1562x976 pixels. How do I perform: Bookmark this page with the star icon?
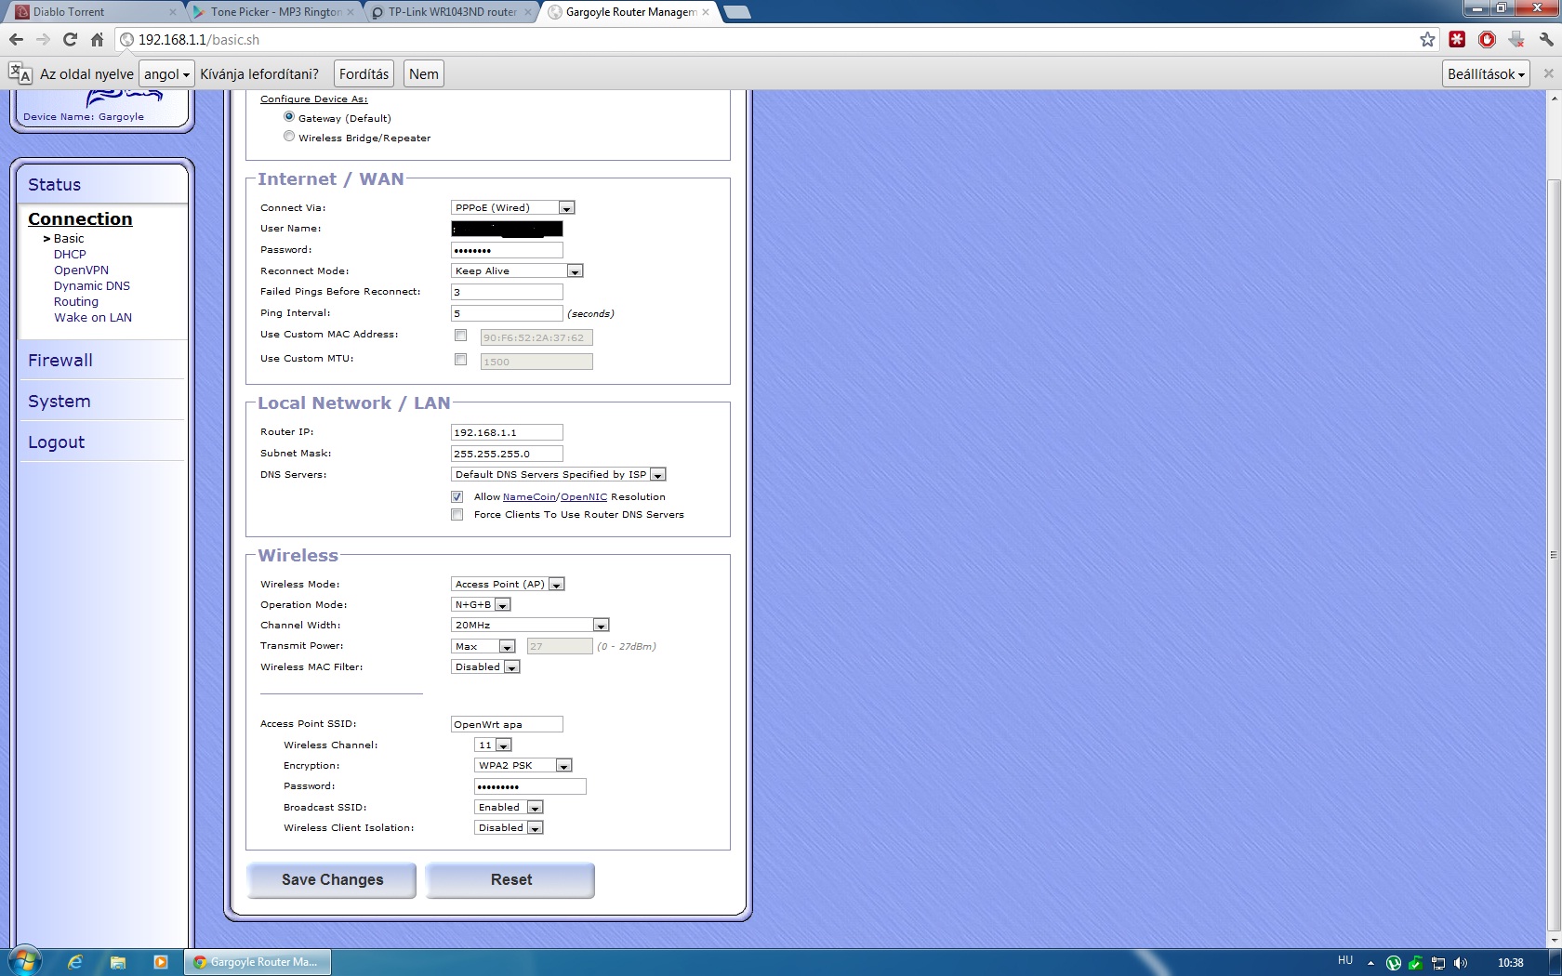pyautogui.click(x=1427, y=39)
